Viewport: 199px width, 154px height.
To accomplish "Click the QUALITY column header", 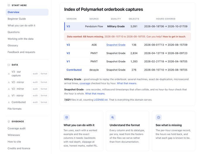I will coord(116,19).
